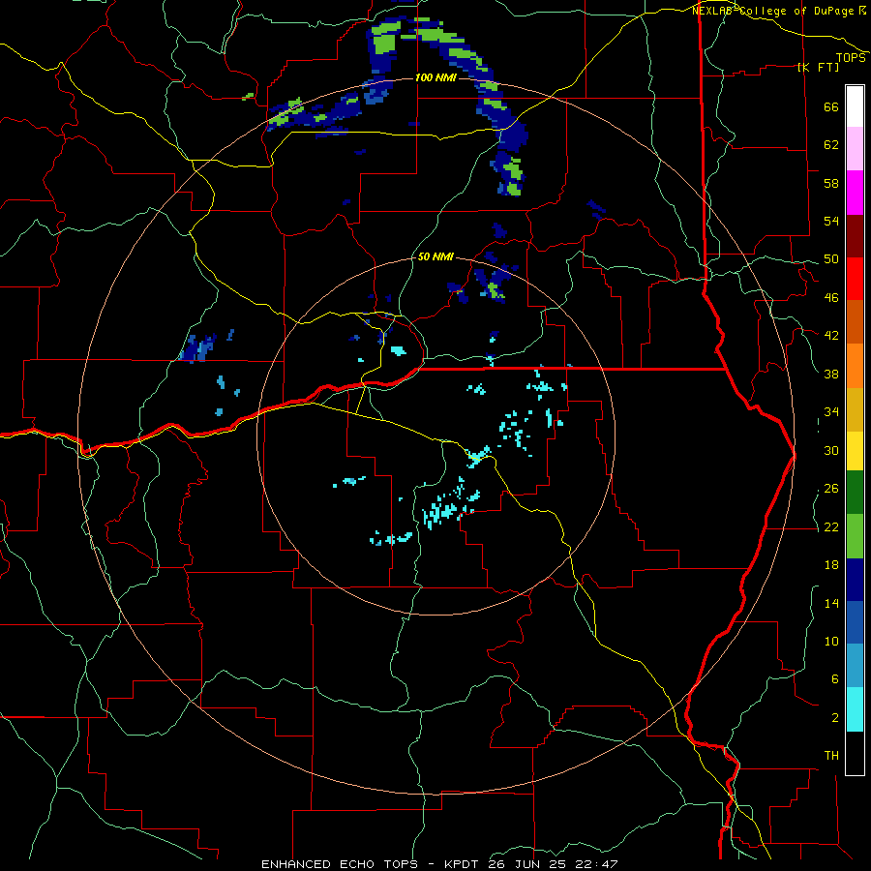Click the legend value '30'
871x871 pixels.
[x=831, y=450]
